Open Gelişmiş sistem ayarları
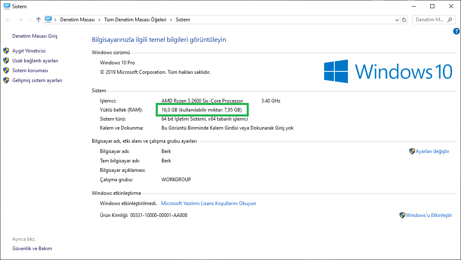Screen dimensions: 461x260 (37, 80)
